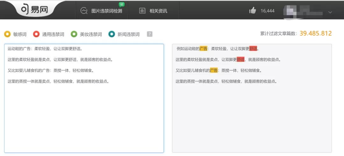344x156 pixels.
Task: Click the input line 又比如婴儿辅食机的广告
Action: [x=51, y=71]
